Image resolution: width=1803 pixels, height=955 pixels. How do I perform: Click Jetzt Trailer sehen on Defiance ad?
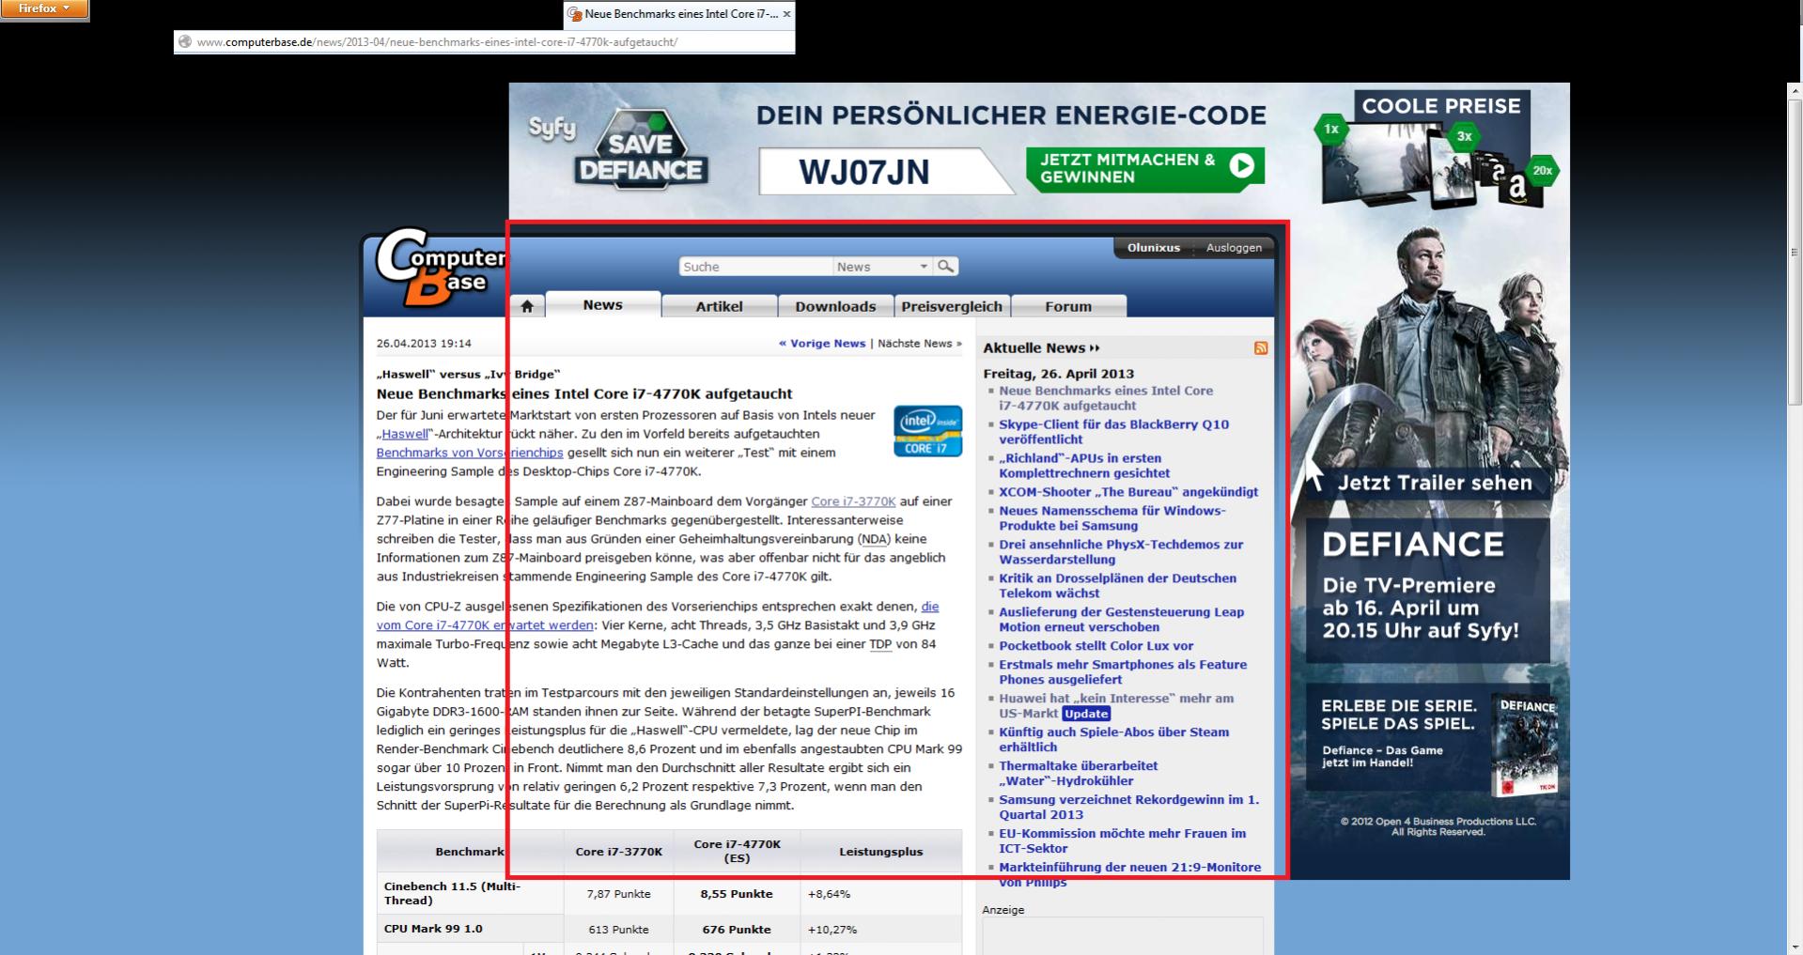click(x=1434, y=483)
